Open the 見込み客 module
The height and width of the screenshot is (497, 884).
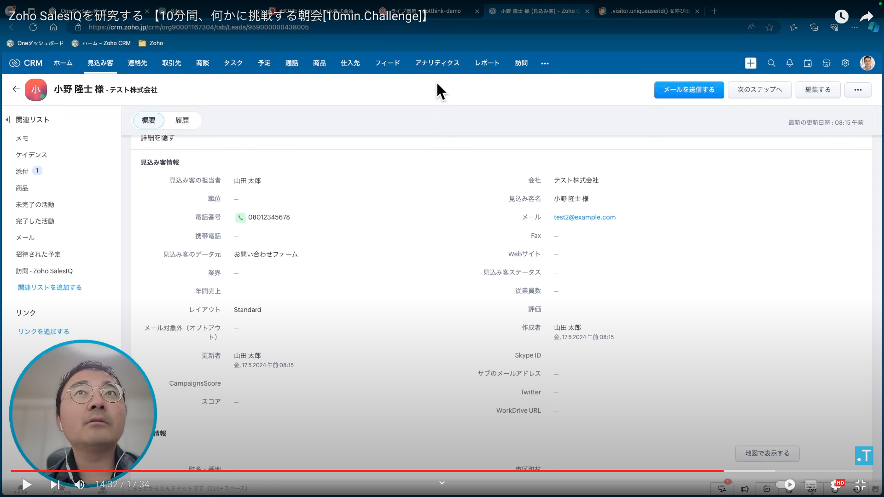pos(100,63)
